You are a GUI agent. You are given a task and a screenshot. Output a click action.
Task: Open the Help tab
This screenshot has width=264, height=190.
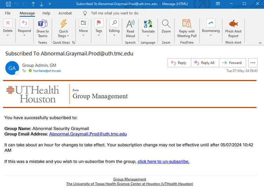pos(46,13)
